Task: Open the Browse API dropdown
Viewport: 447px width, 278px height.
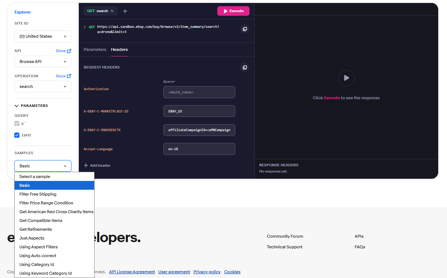Action: pyautogui.click(x=43, y=62)
